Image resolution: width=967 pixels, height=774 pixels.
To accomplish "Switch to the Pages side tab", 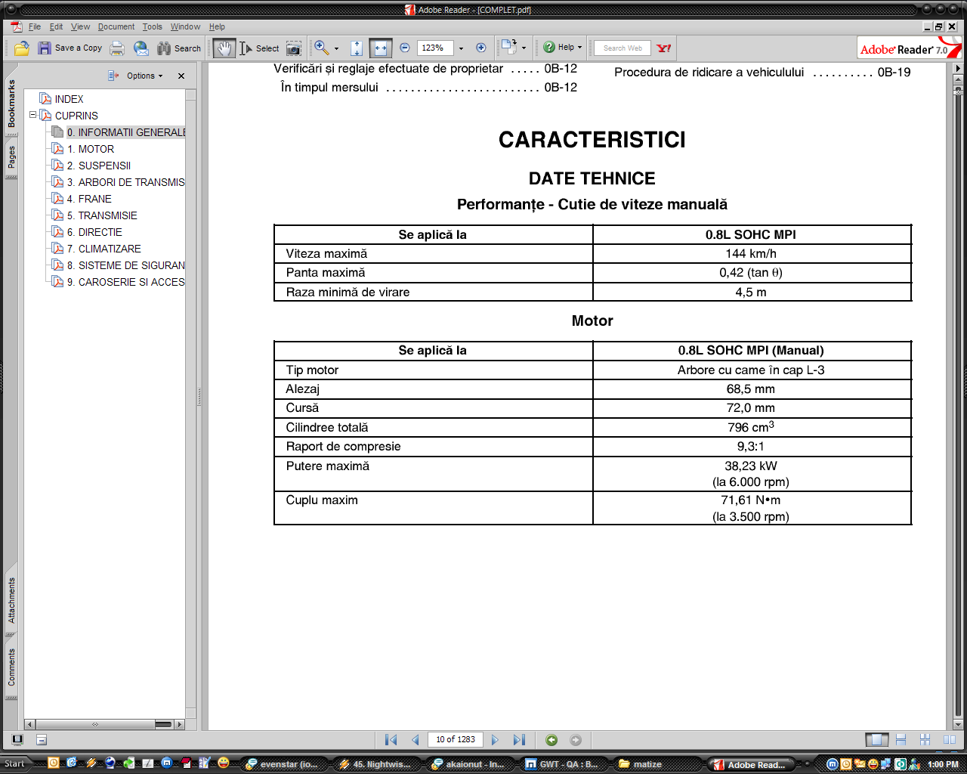I will 11,157.
